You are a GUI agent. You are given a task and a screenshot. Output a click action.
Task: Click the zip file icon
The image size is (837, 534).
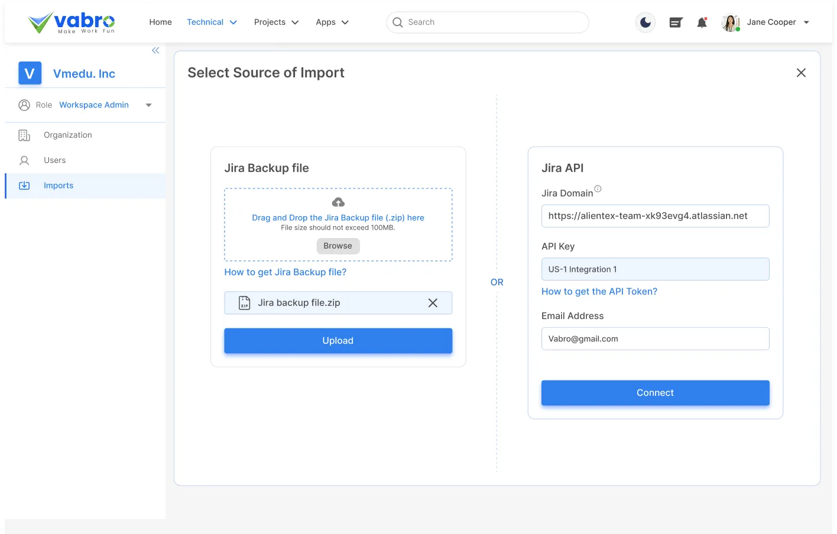click(x=244, y=303)
